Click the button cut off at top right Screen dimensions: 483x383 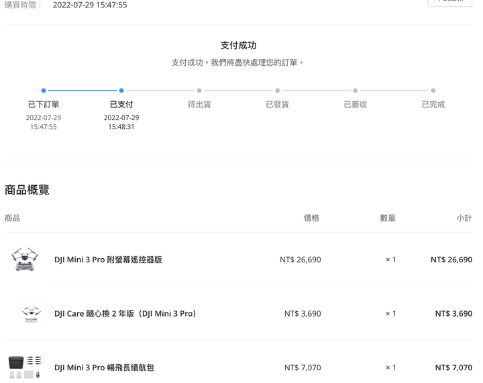click(449, 3)
